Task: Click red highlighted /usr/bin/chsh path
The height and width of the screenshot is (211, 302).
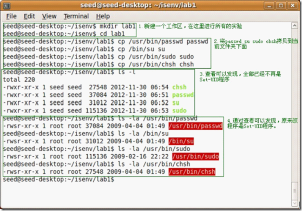Action: [x=192, y=172]
